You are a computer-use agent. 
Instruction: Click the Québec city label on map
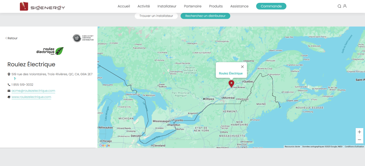coord(248,82)
